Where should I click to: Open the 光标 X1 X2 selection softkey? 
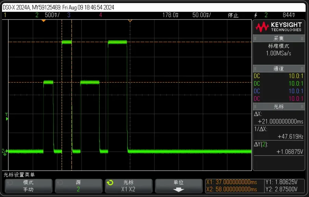(128, 186)
